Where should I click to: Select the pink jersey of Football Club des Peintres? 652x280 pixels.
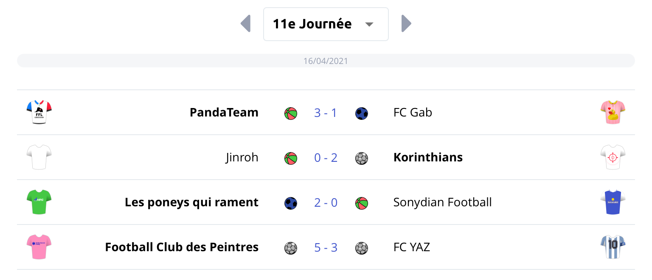[39, 247]
